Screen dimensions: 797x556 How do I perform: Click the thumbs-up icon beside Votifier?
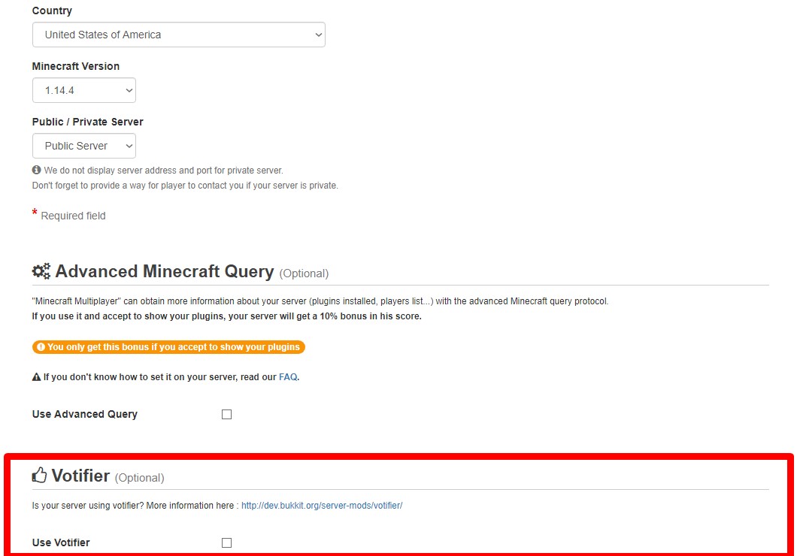coord(39,476)
